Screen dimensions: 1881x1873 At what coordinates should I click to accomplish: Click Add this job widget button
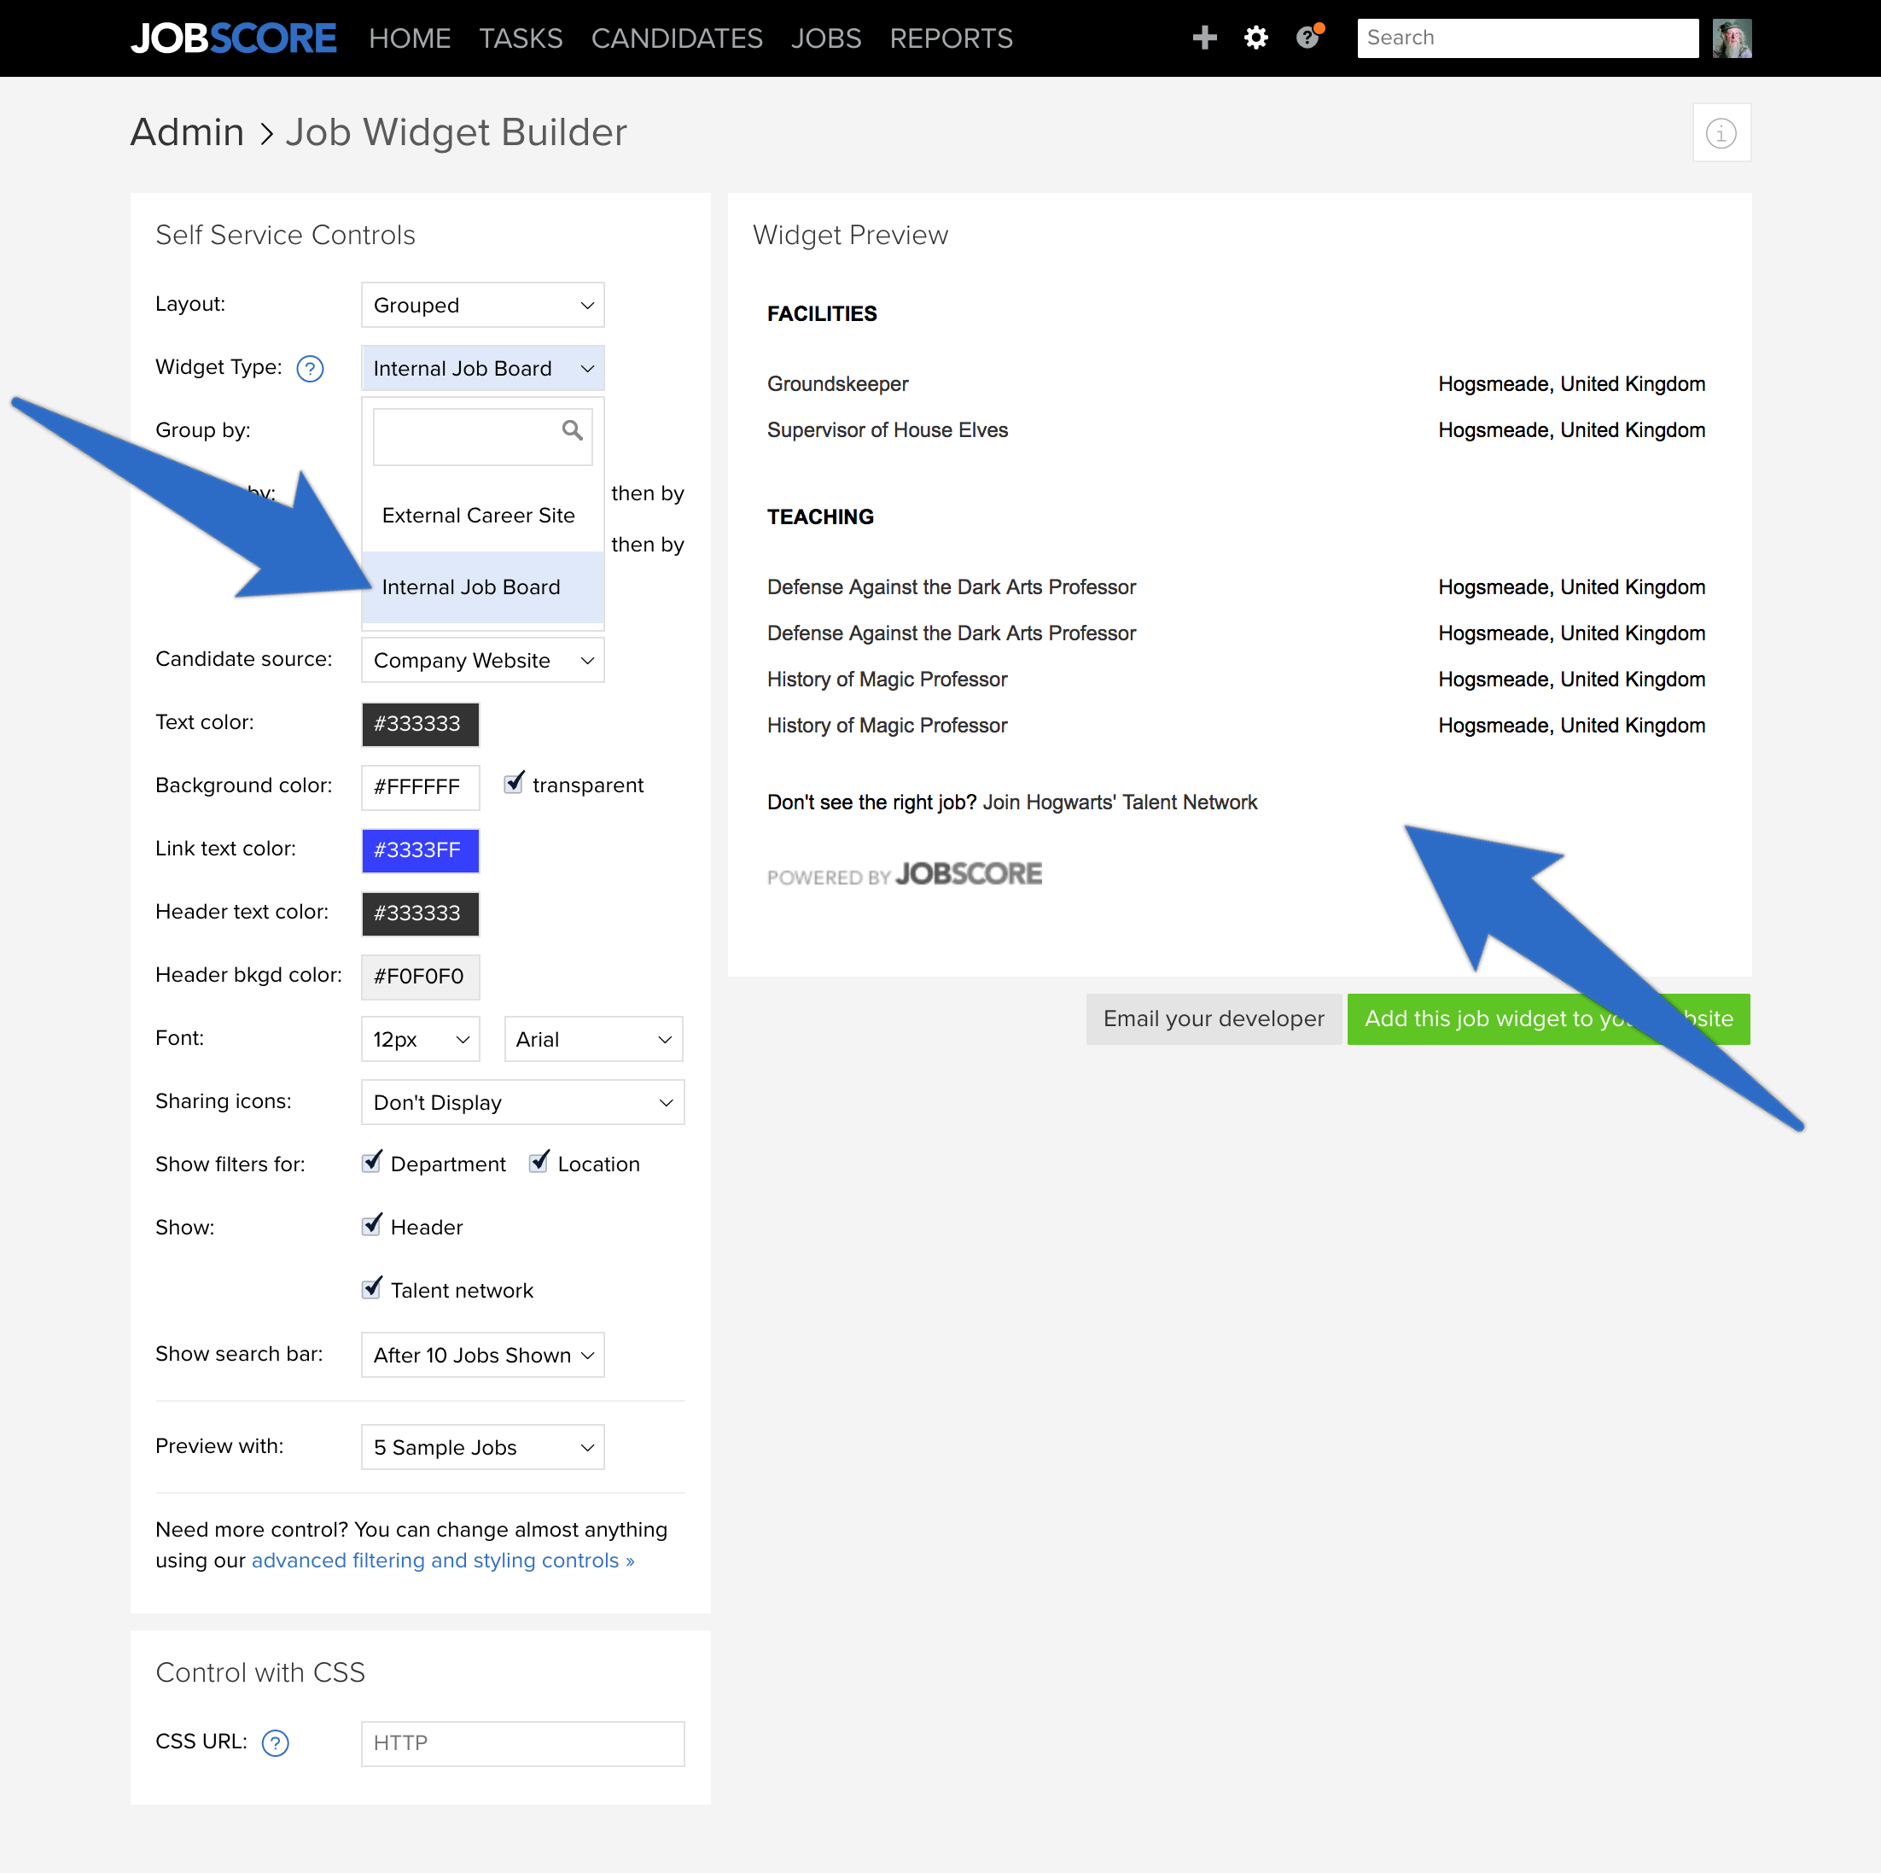1548,1018
